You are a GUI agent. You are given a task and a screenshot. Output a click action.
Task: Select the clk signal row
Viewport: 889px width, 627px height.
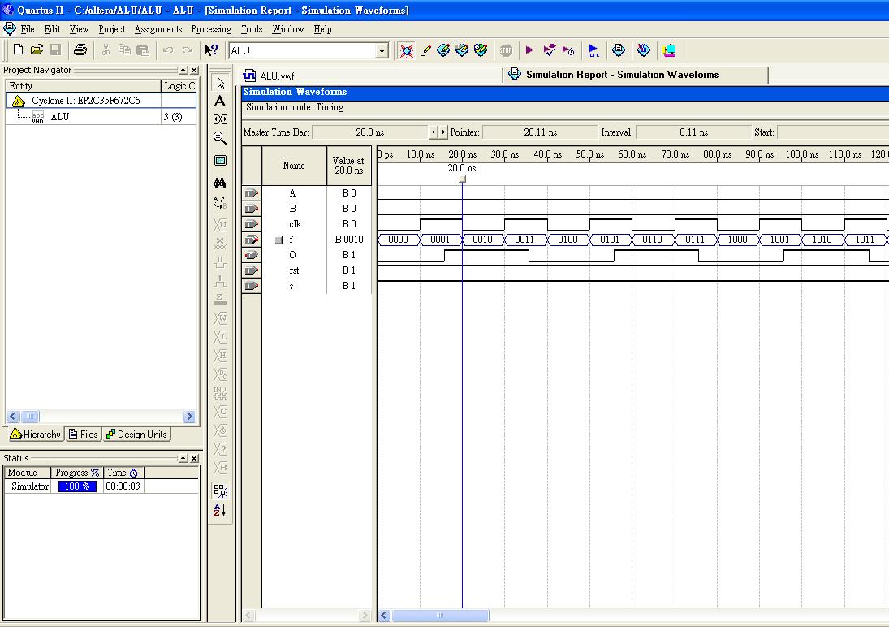(x=294, y=224)
